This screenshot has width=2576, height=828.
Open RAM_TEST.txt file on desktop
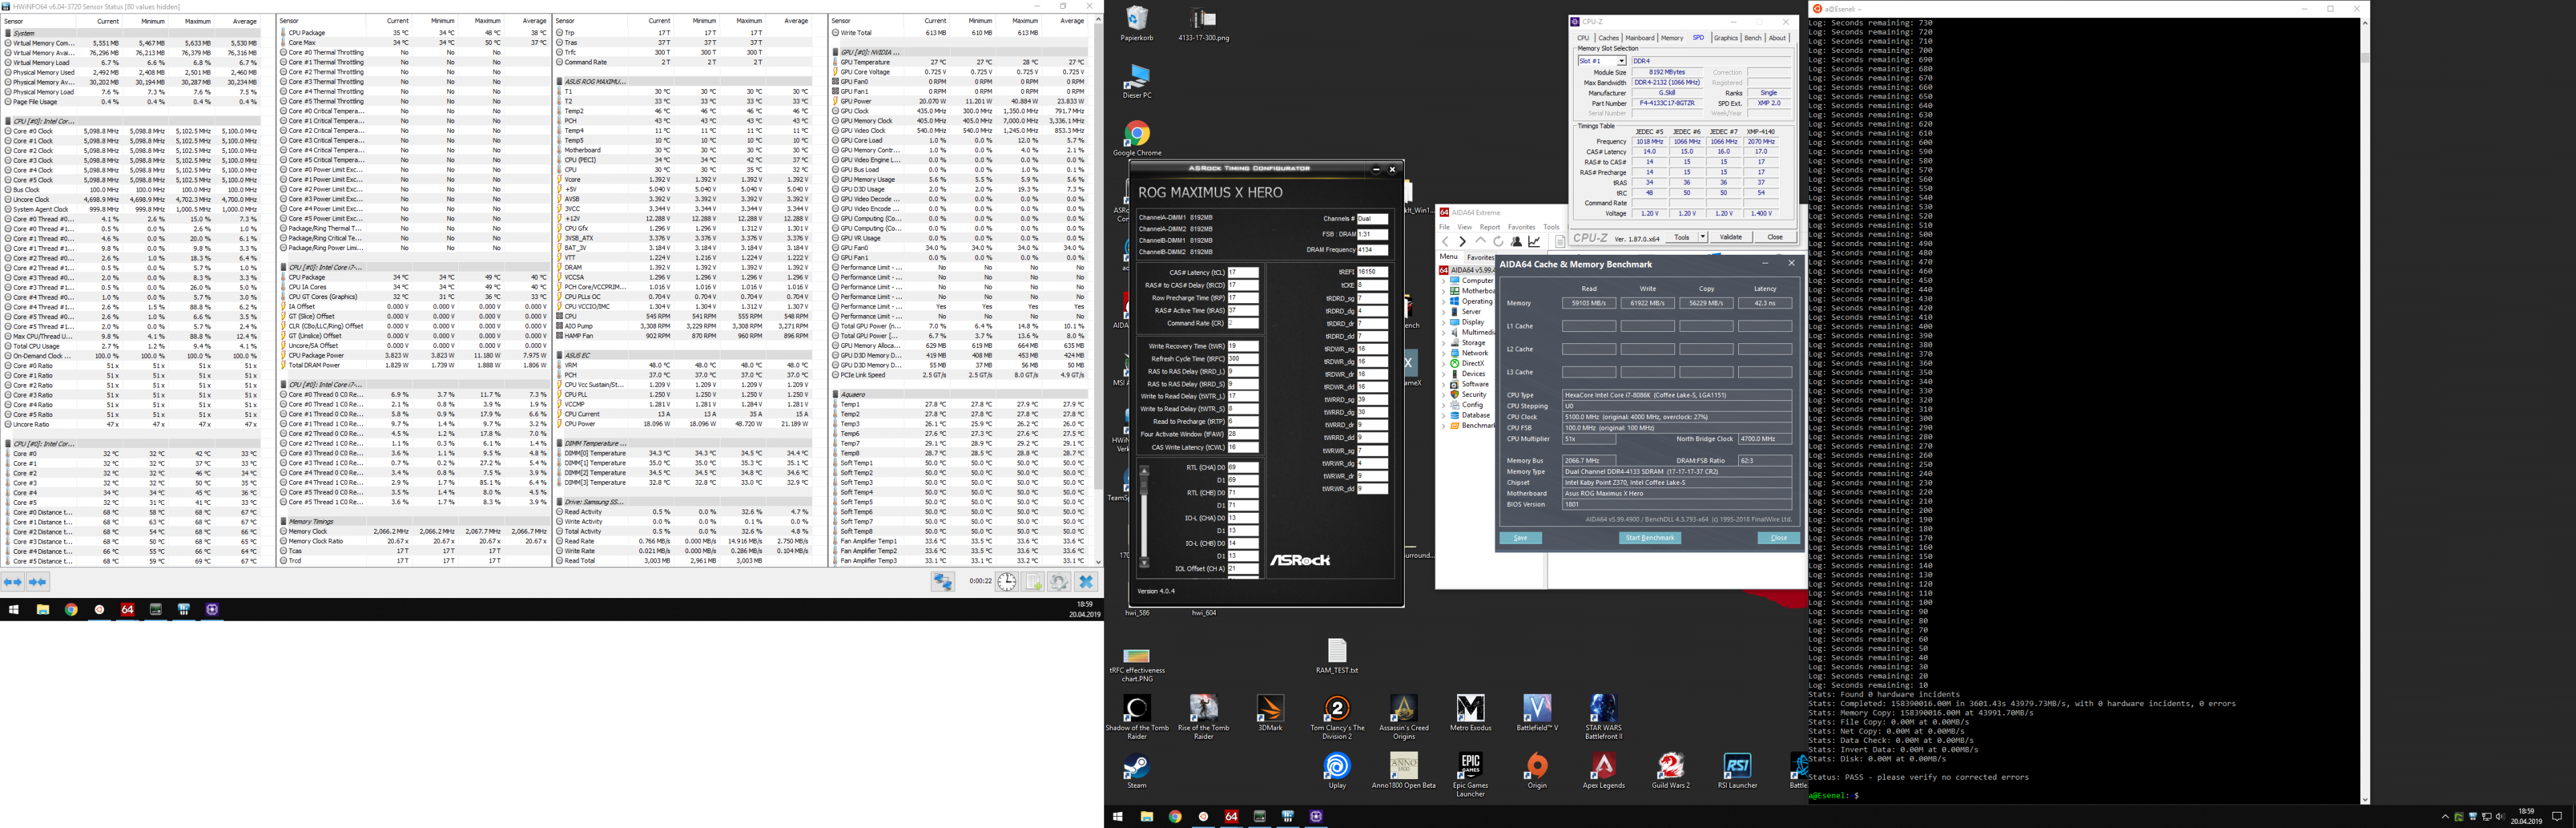click(x=1337, y=652)
